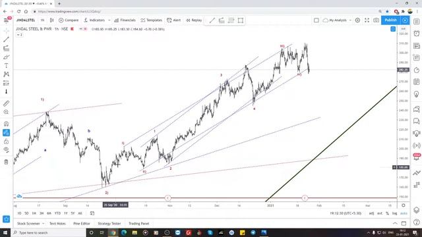Image resolution: width=422 pixels, height=237 pixels.
Task: Open the prediction and measurement tools
Action: (x=6, y=83)
